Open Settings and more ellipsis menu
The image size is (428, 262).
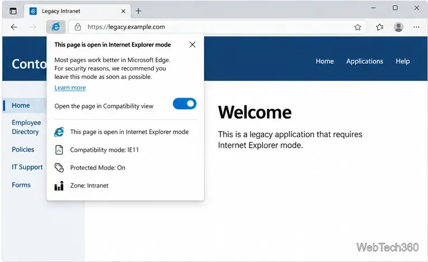click(x=416, y=27)
